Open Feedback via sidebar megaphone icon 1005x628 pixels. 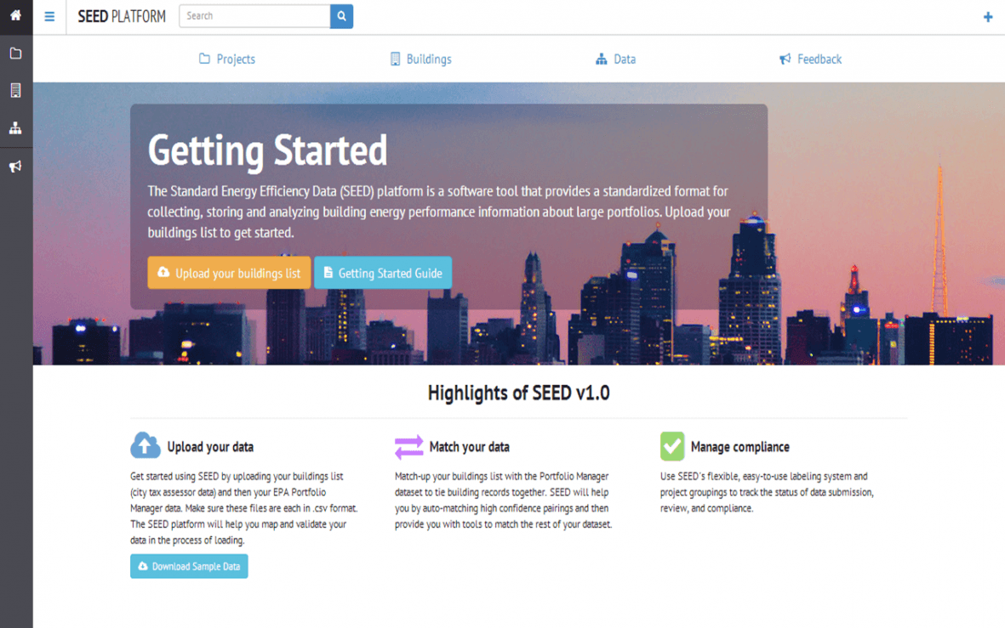15,167
